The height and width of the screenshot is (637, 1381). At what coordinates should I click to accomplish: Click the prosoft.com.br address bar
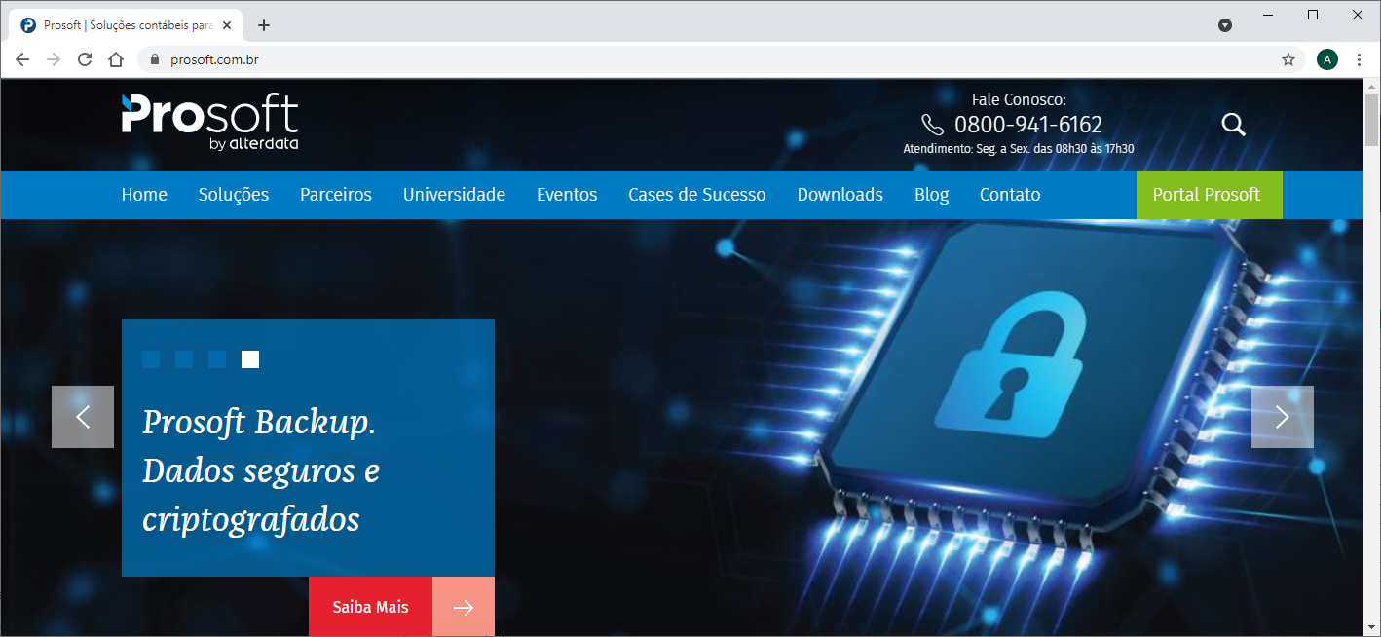[x=721, y=59]
